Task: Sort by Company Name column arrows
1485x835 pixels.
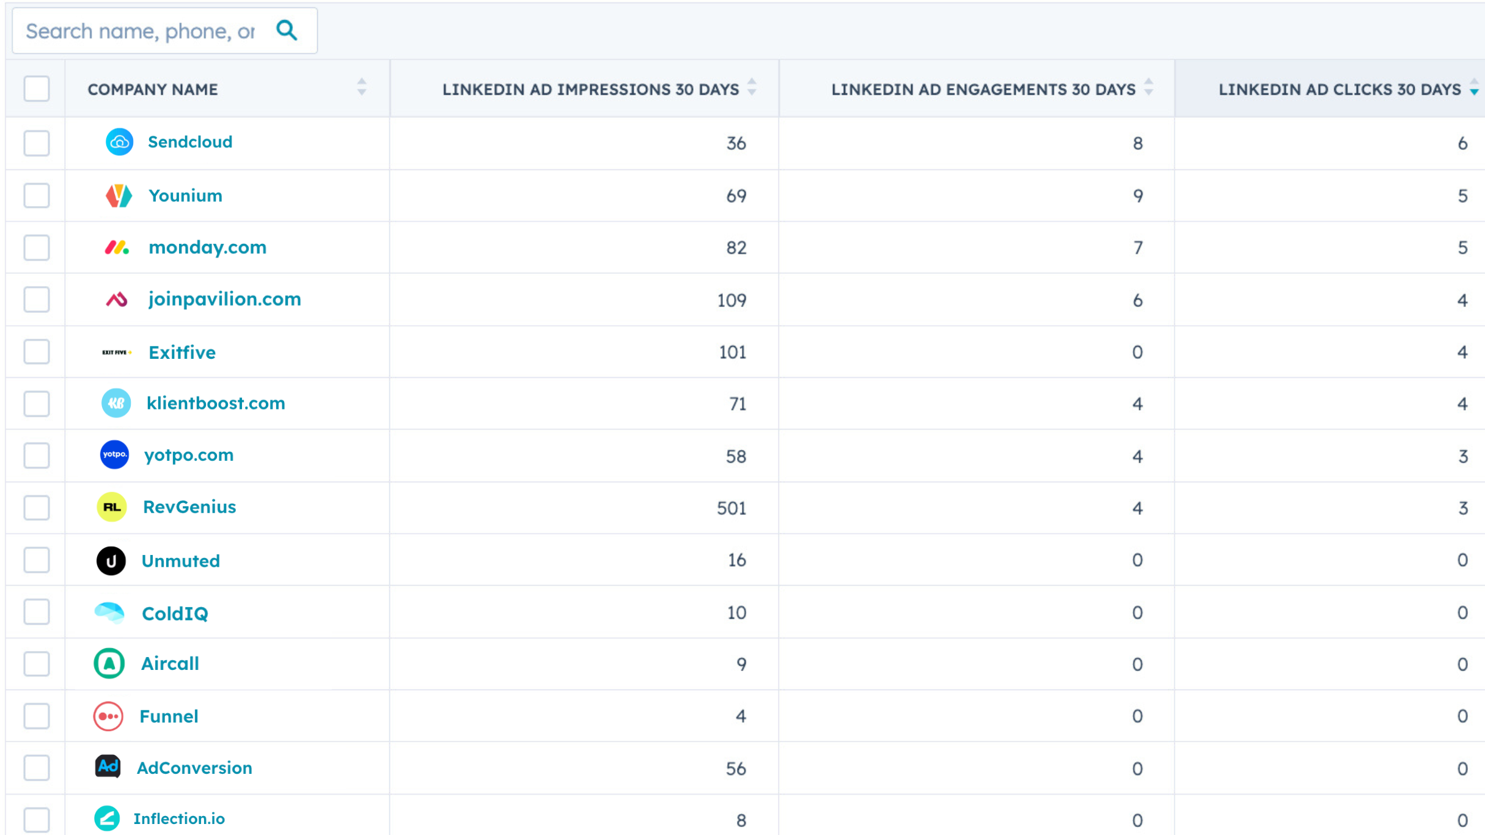Action: (362, 87)
